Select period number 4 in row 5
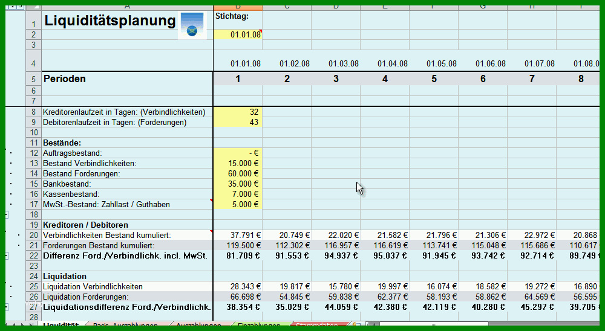The width and height of the screenshot is (605, 331). click(385, 79)
